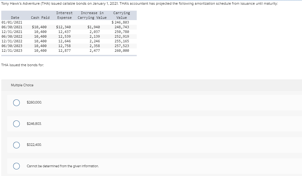Click the $12,340 interest expense cell

coord(63,27)
